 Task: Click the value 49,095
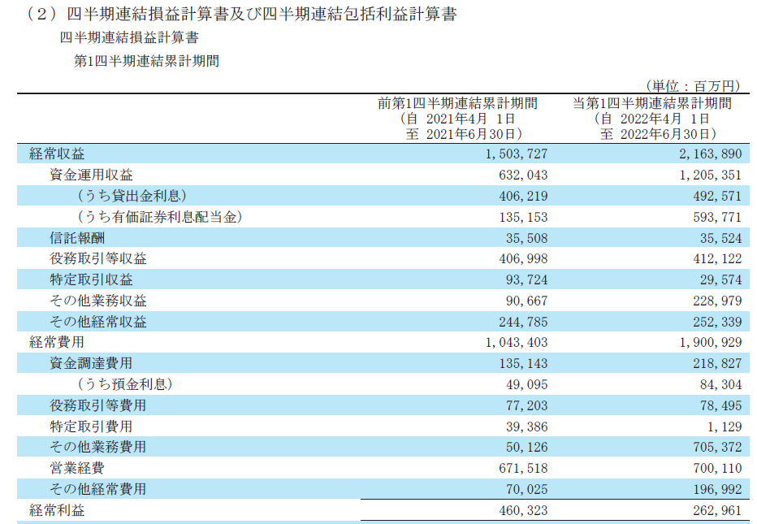(x=526, y=384)
